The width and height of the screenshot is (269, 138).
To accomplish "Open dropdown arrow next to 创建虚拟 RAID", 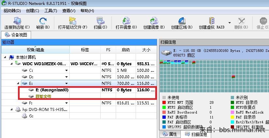I will click(x=229, y=23).
